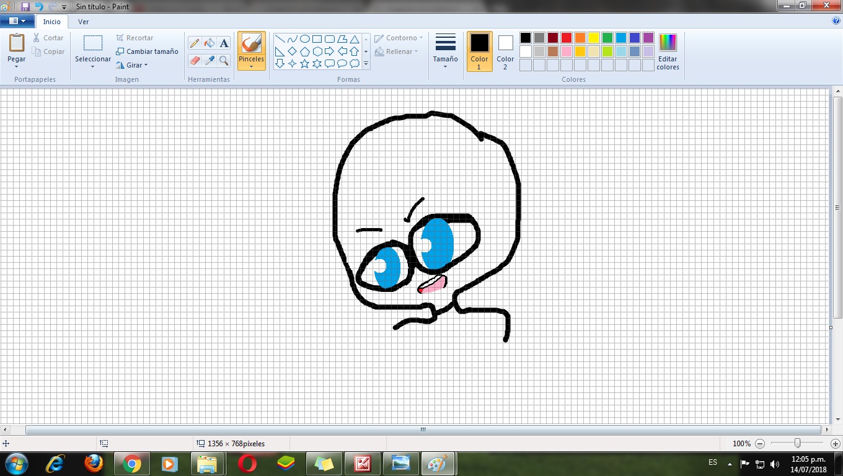Choose the Five-point star shape
This screenshot has height=476, width=843.
[305, 63]
